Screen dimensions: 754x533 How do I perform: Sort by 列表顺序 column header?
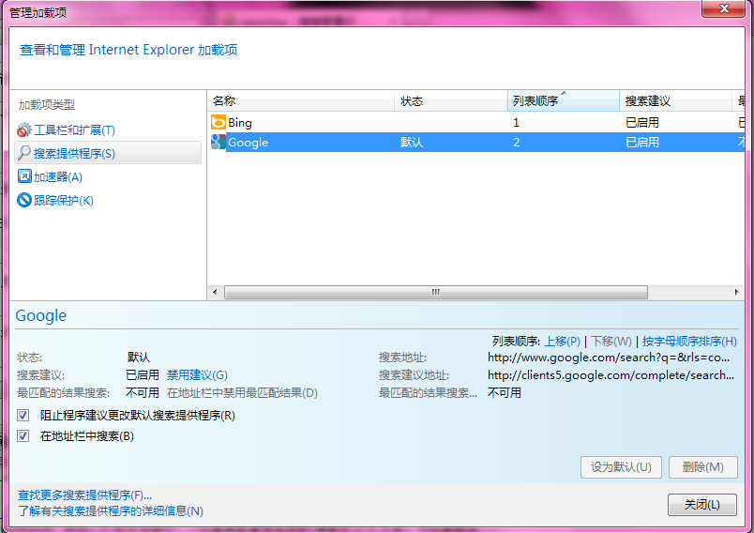click(563, 100)
